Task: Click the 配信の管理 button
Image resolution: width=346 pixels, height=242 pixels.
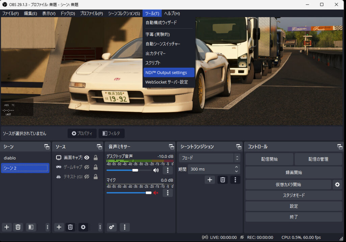Action: (x=318, y=159)
